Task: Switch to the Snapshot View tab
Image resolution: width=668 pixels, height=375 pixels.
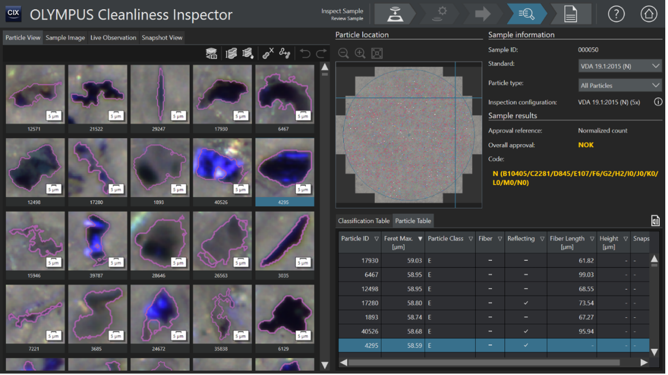Action: tap(162, 38)
